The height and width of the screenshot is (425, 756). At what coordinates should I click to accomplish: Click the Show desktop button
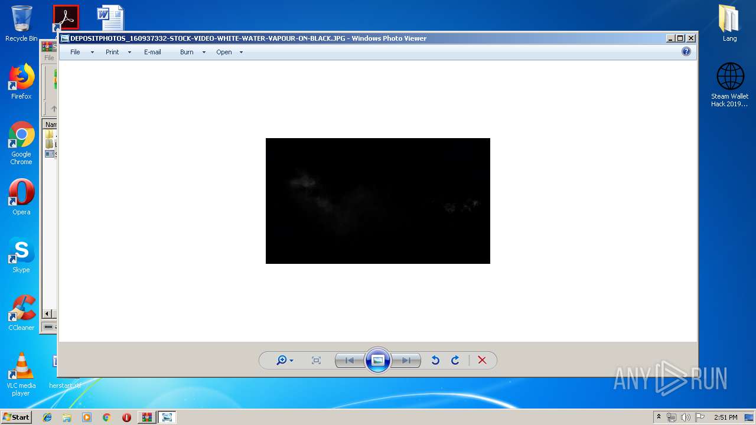pyautogui.click(x=749, y=417)
